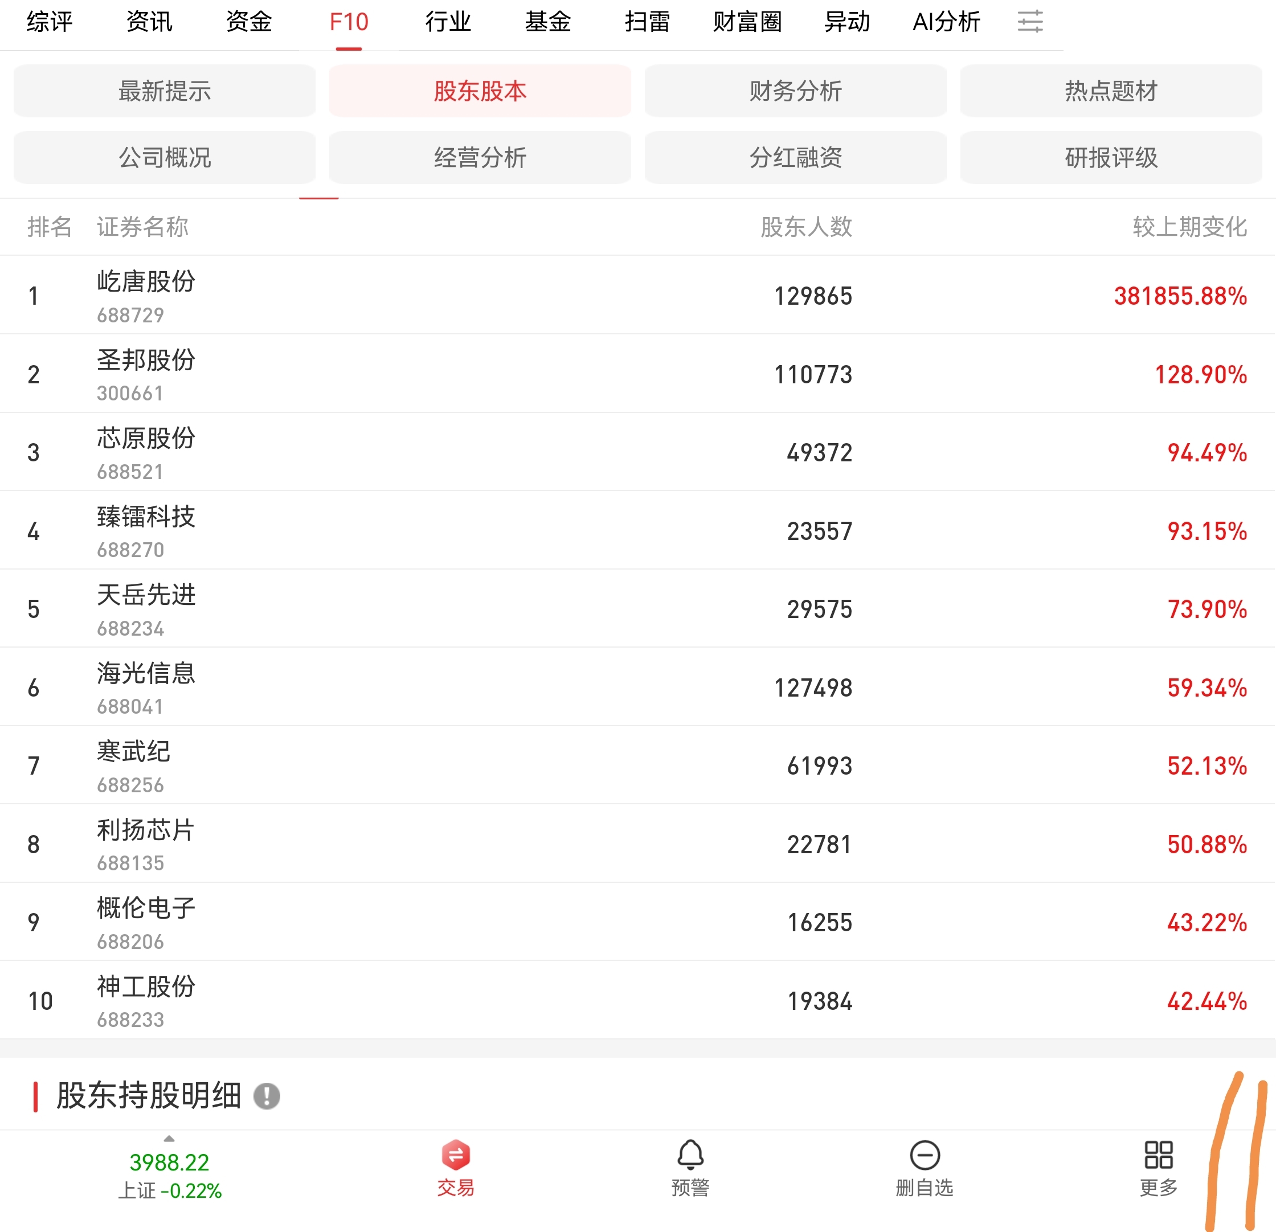Image resolution: width=1276 pixels, height=1232 pixels.
Task: Open the 研报评级 section
Action: click(1111, 158)
